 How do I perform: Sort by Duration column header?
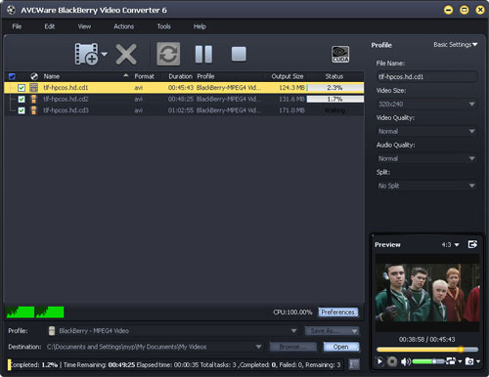(180, 76)
